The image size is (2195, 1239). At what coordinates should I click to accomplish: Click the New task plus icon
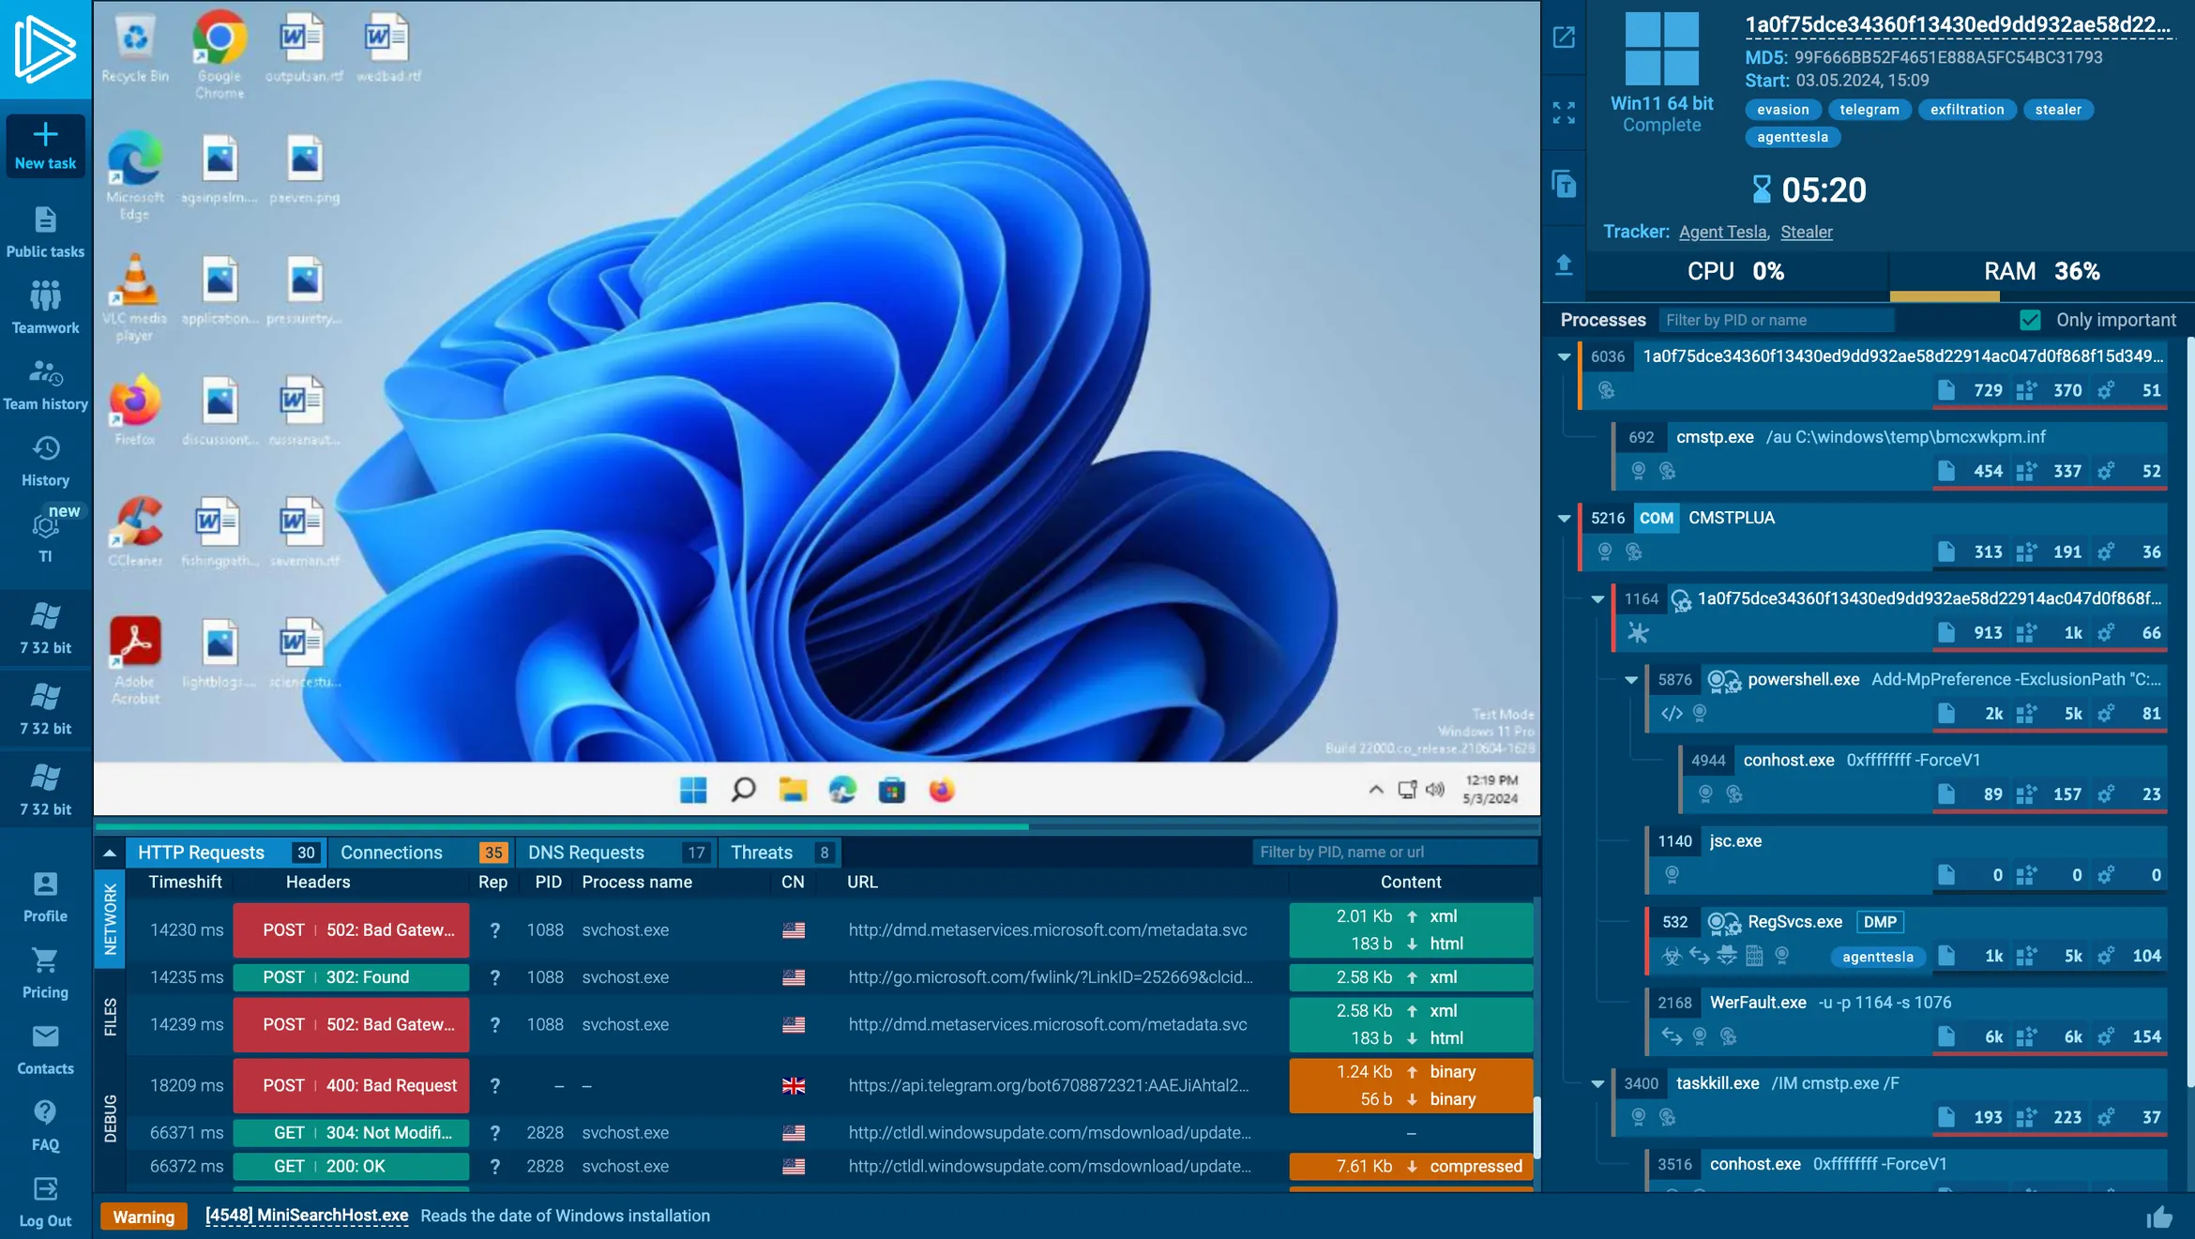45,135
